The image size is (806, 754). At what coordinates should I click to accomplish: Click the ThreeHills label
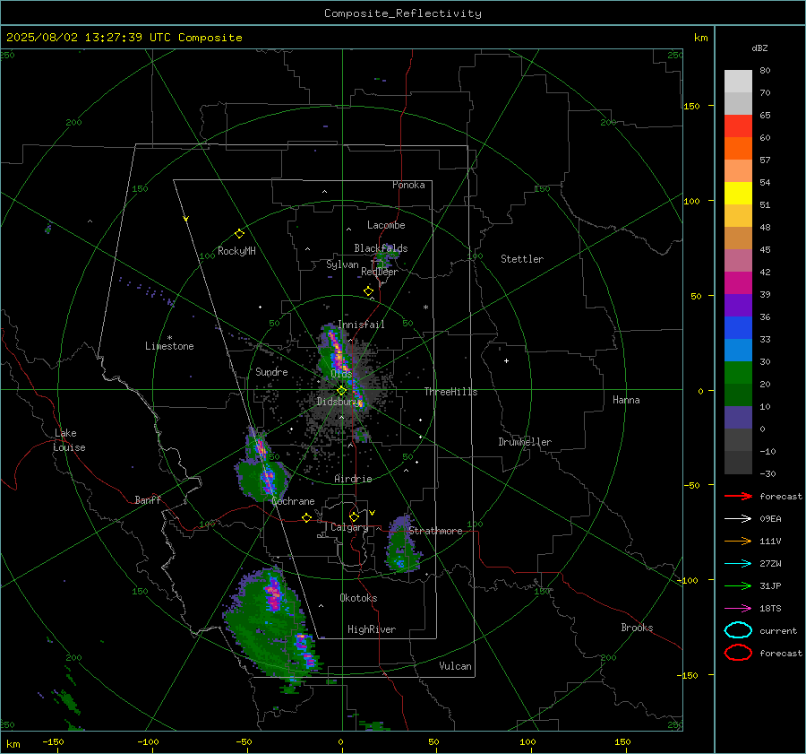450,392
